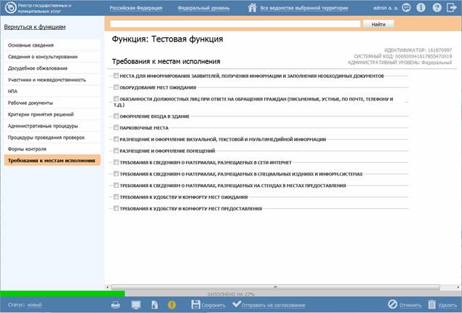Open the help question mark icon

437,7
